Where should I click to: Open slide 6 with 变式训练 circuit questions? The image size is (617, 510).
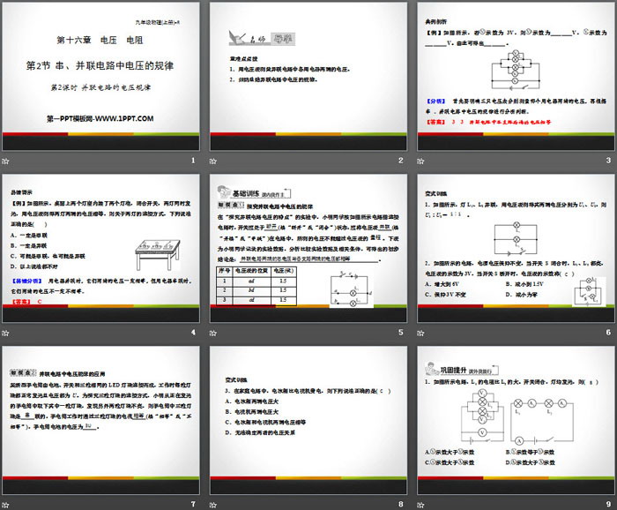point(516,249)
